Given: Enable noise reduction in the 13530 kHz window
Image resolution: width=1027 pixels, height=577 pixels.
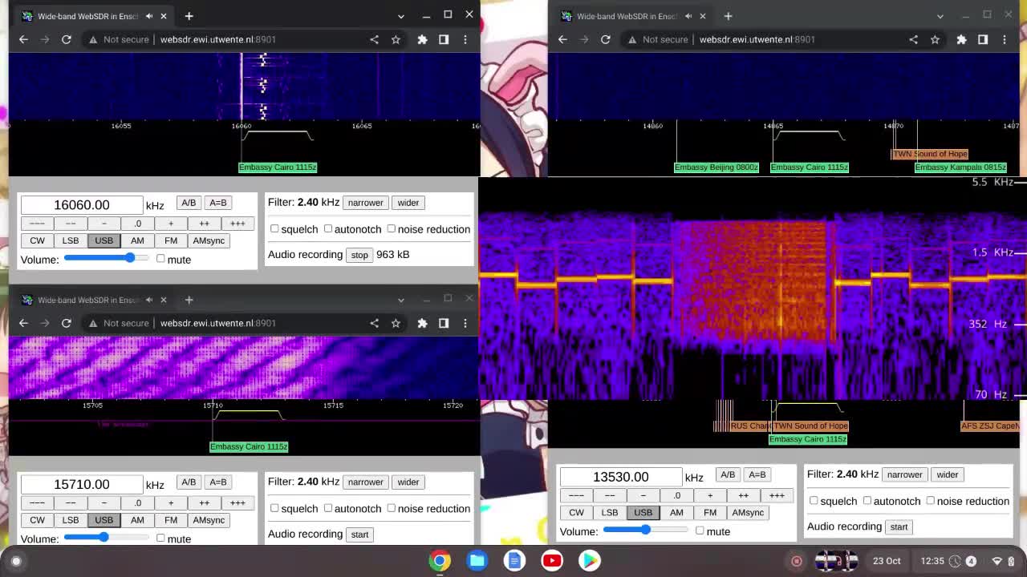Looking at the screenshot, I should [x=931, y=501].
